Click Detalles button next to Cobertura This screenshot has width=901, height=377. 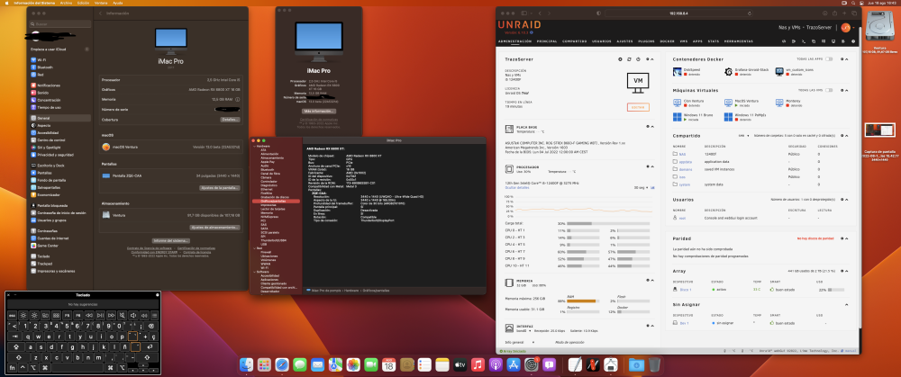click(x=230, y=120)
